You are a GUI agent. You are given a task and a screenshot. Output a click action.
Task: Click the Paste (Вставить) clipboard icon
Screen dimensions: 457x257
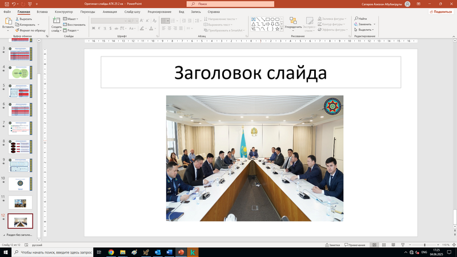[7, 22]
